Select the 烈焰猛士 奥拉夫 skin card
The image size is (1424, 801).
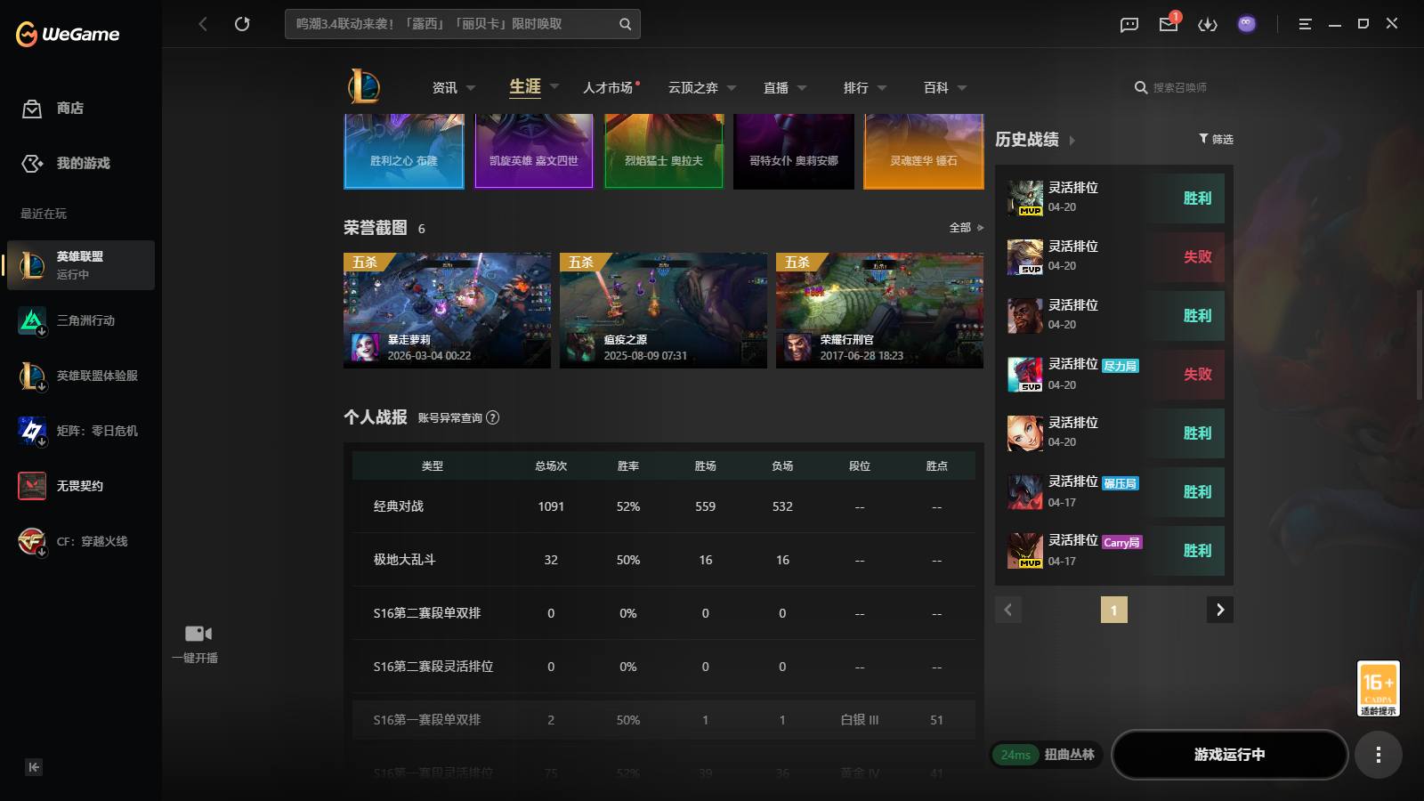tap(664, 151)
